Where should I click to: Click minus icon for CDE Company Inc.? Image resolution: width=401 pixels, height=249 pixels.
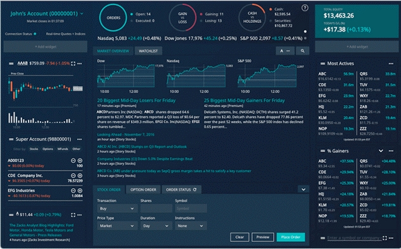73,176
